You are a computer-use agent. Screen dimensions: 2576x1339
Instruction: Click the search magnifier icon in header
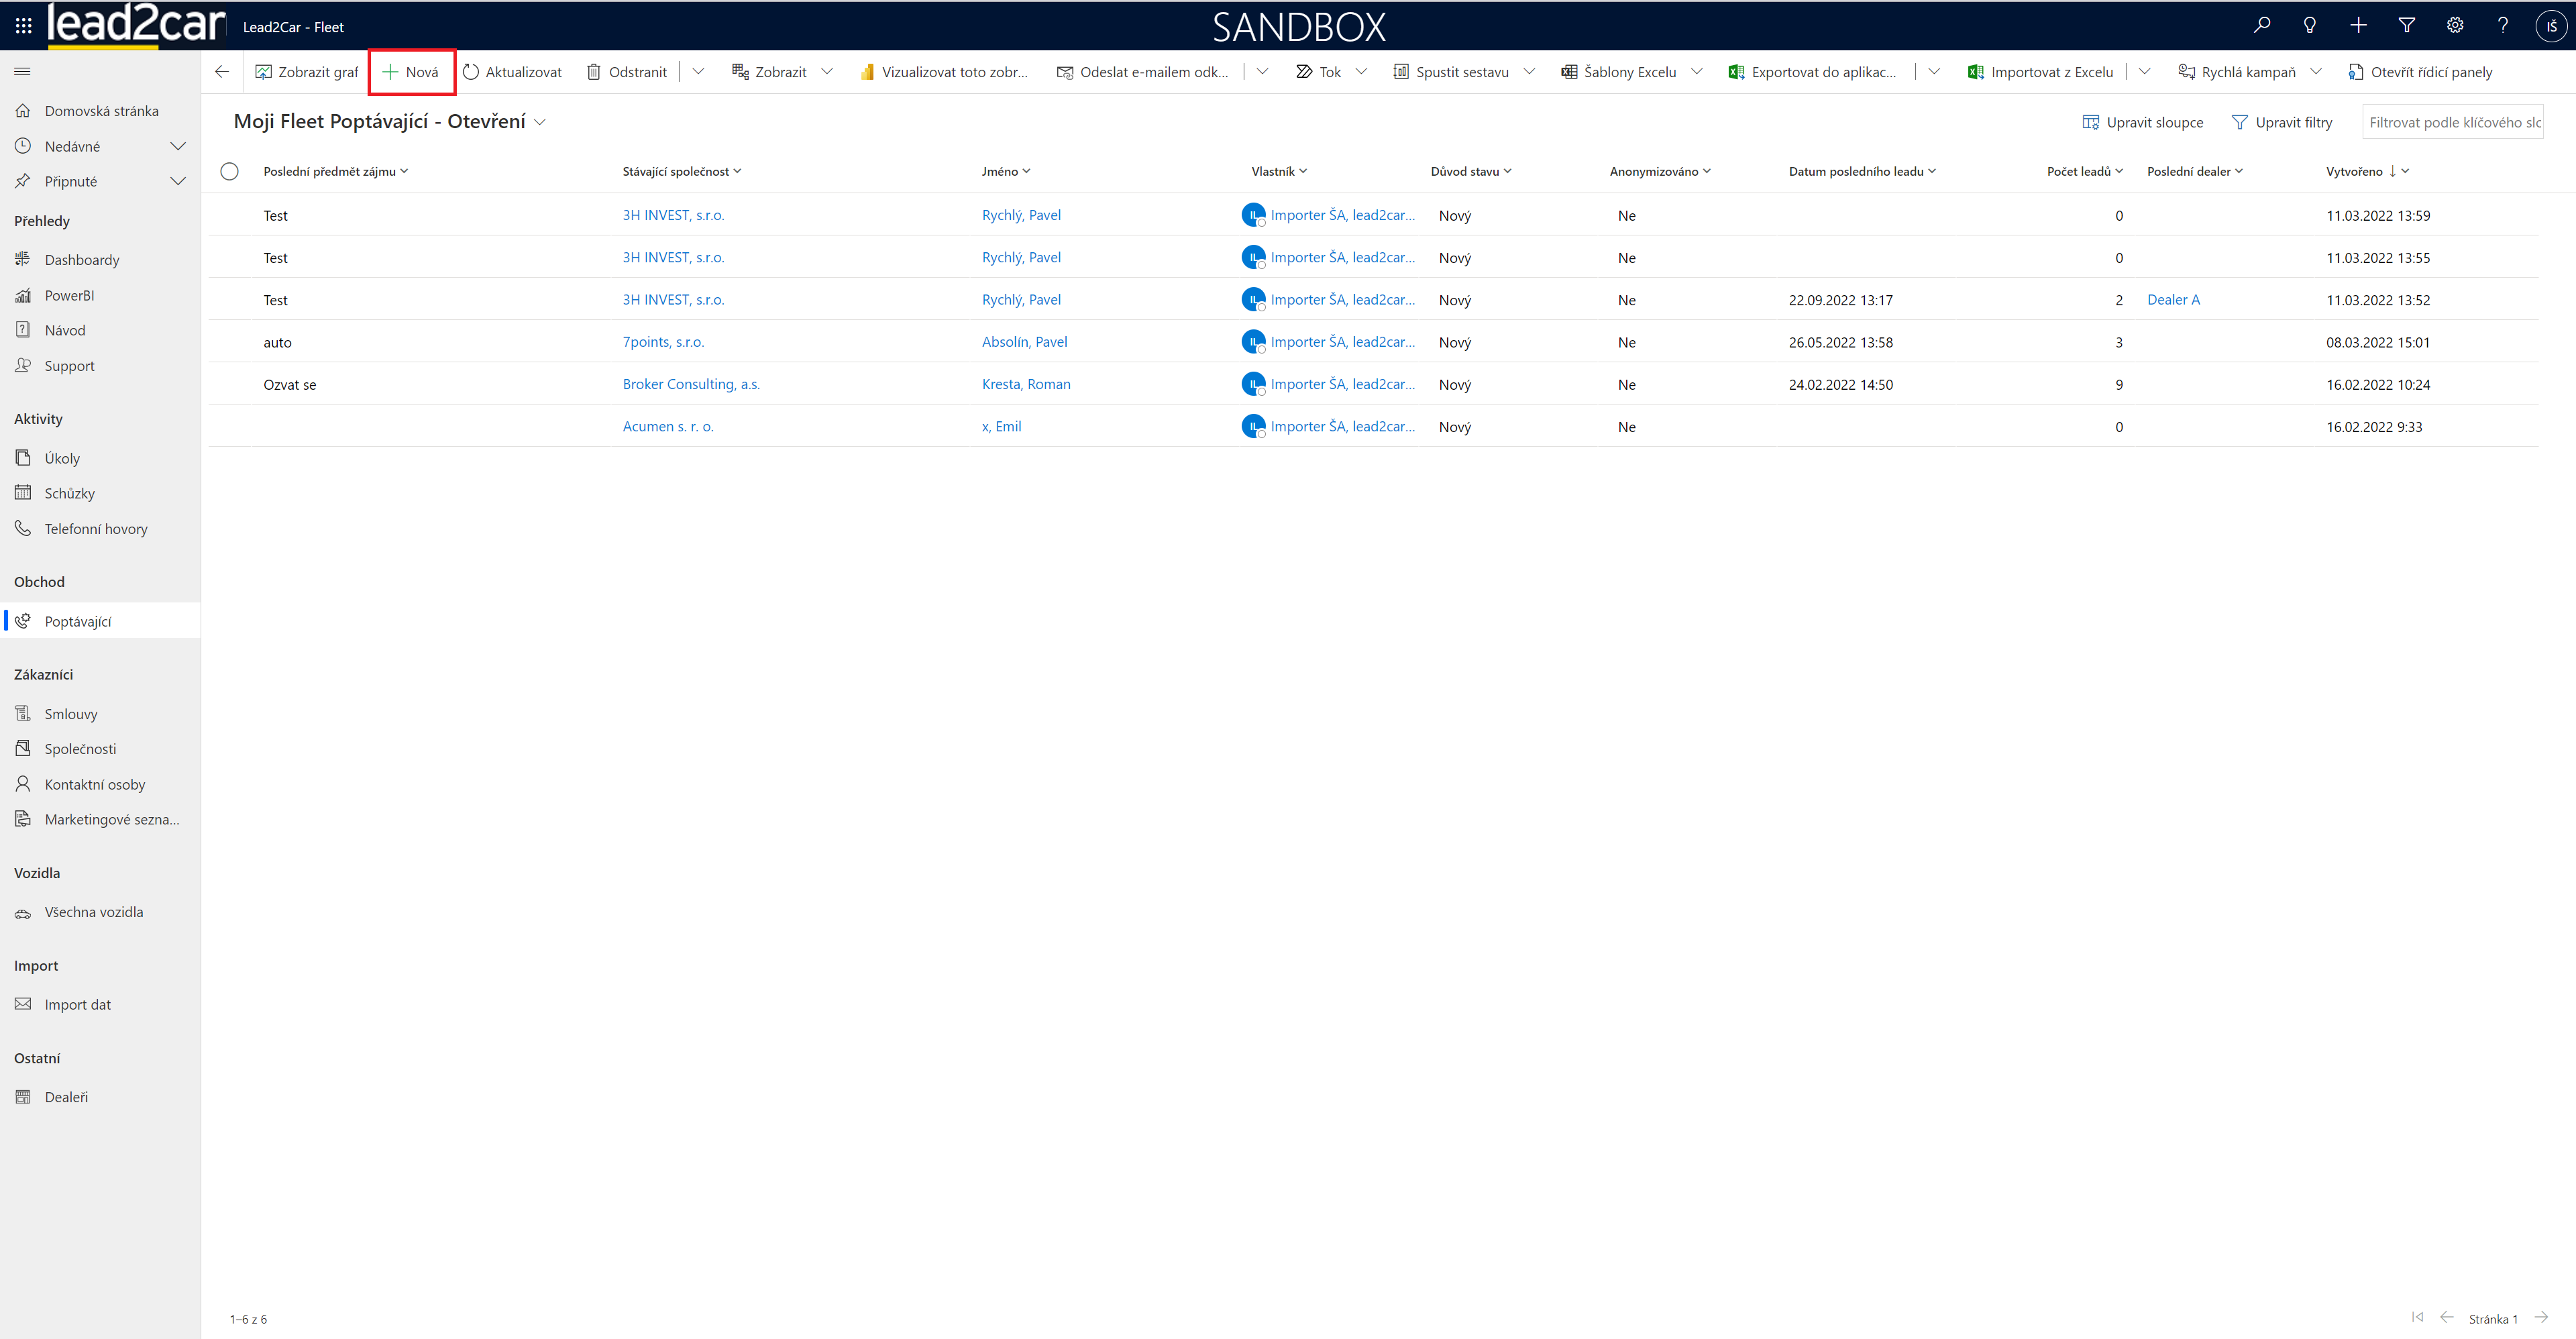tap(2261, 26)
